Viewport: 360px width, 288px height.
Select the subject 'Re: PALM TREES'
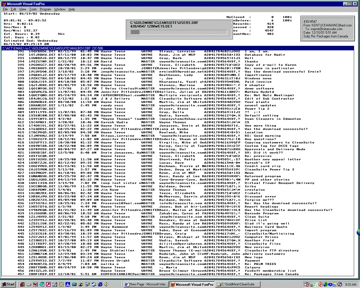click(x=260, y=264)
